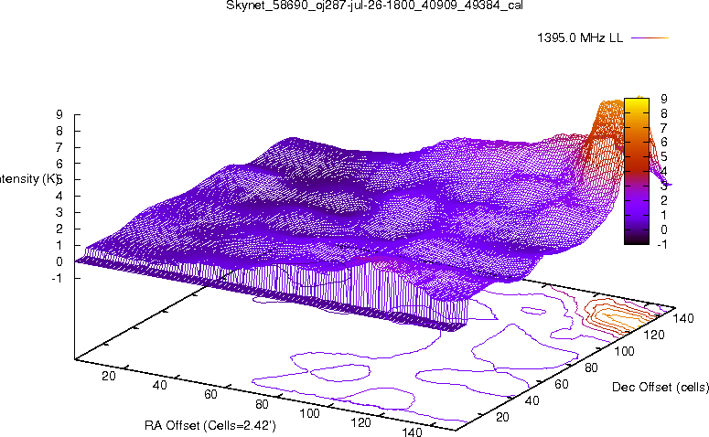Click the intensity axis tick label 8

[59, 131]
